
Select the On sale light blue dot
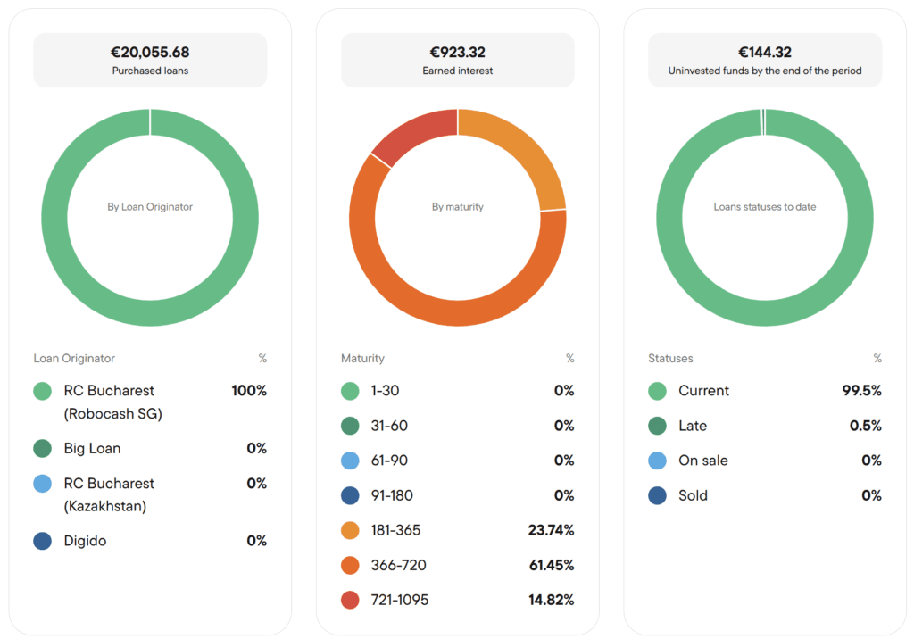pyautogui.click(x=658, y=461)
